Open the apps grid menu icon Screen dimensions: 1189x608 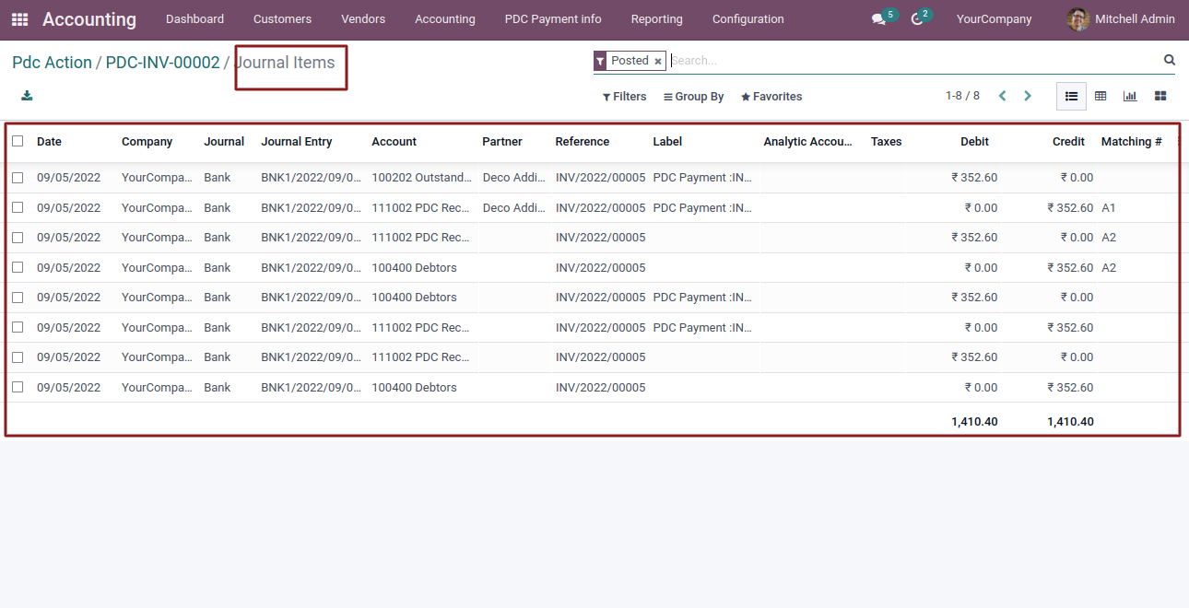click(x=19, y=19)
